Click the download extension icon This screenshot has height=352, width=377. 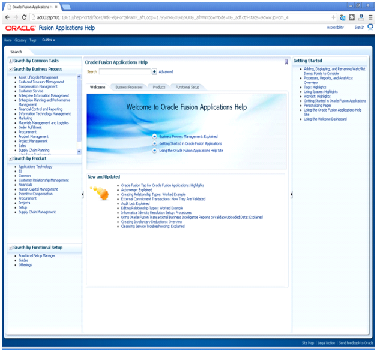tap(361, 17)
